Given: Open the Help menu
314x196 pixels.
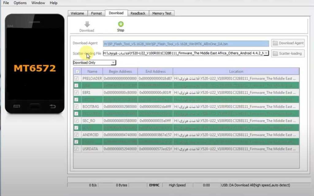Looking at the screenshot, I should (x=53, y=3).
